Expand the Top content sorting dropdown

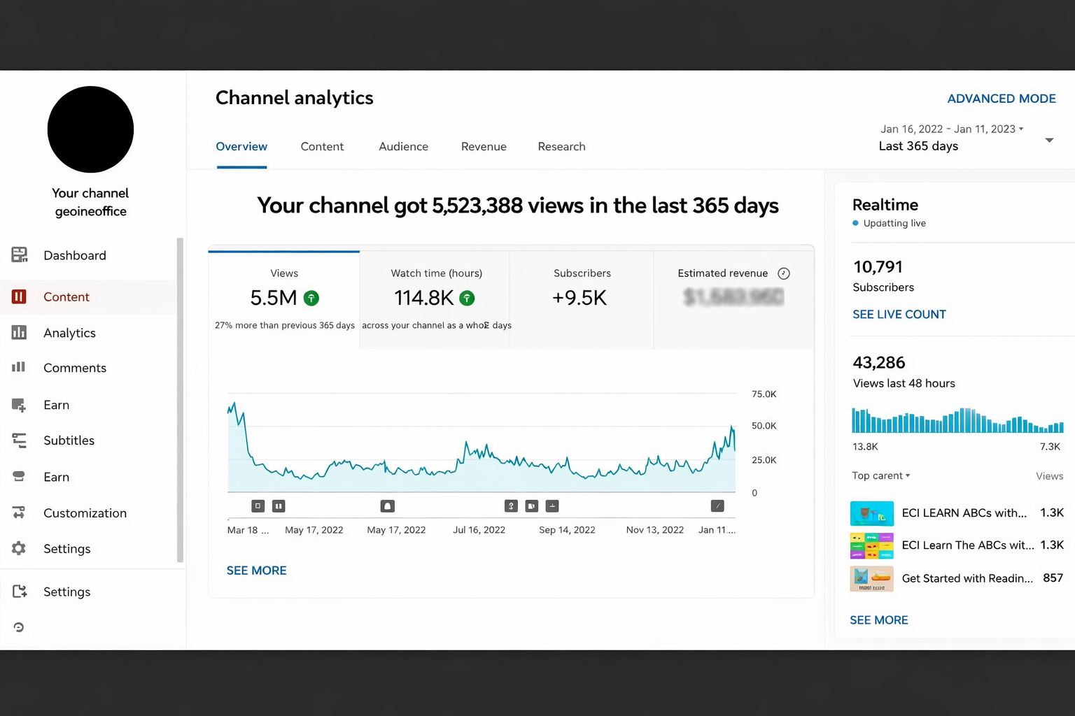click(x=880, y=475)
